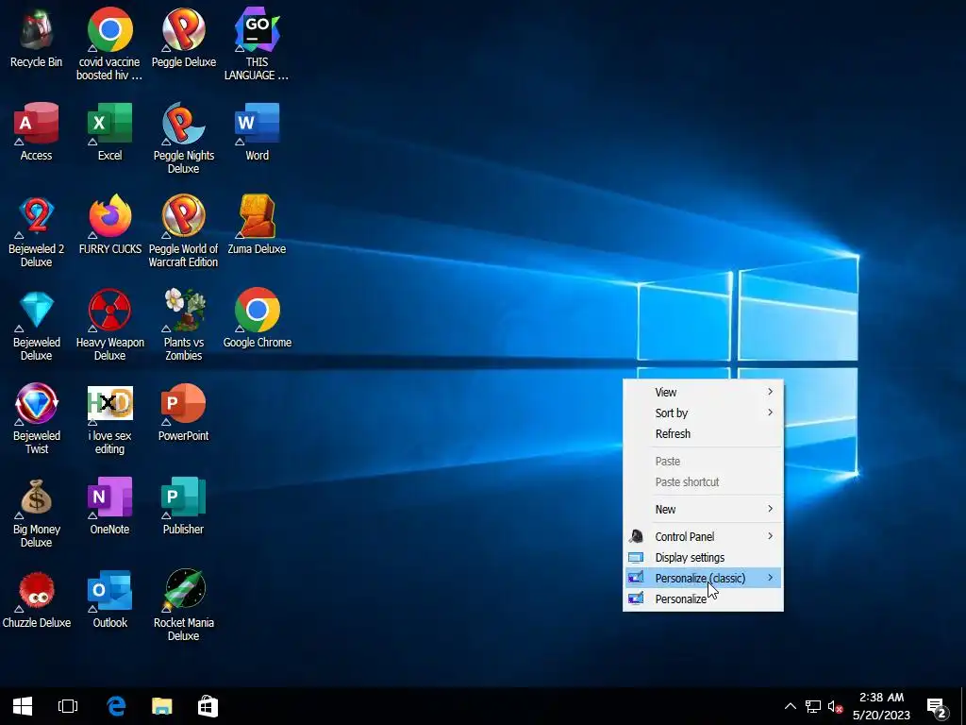This screenshot has height=725, width=966.
Task: Choose Personalize at context menu bottom
Action: [x=704, y=599]
